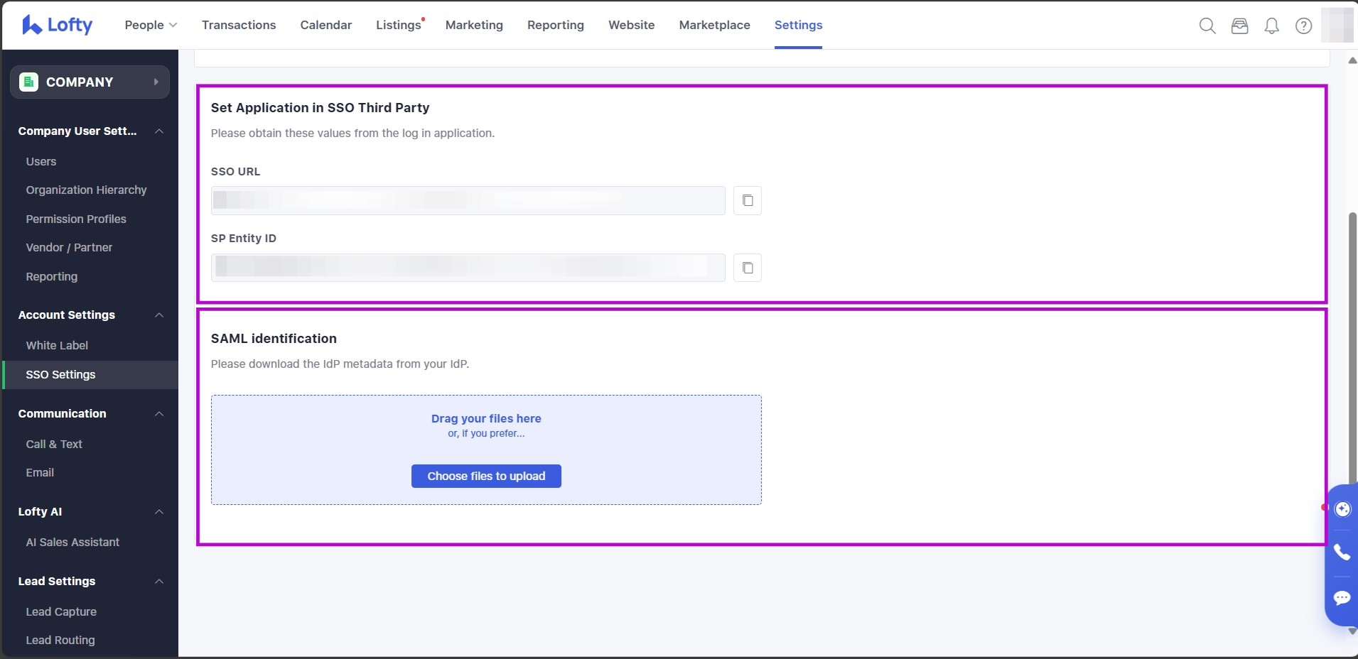Open the floating phone dialer icon
1358x659 pixels.
[x=1342, y=552]
